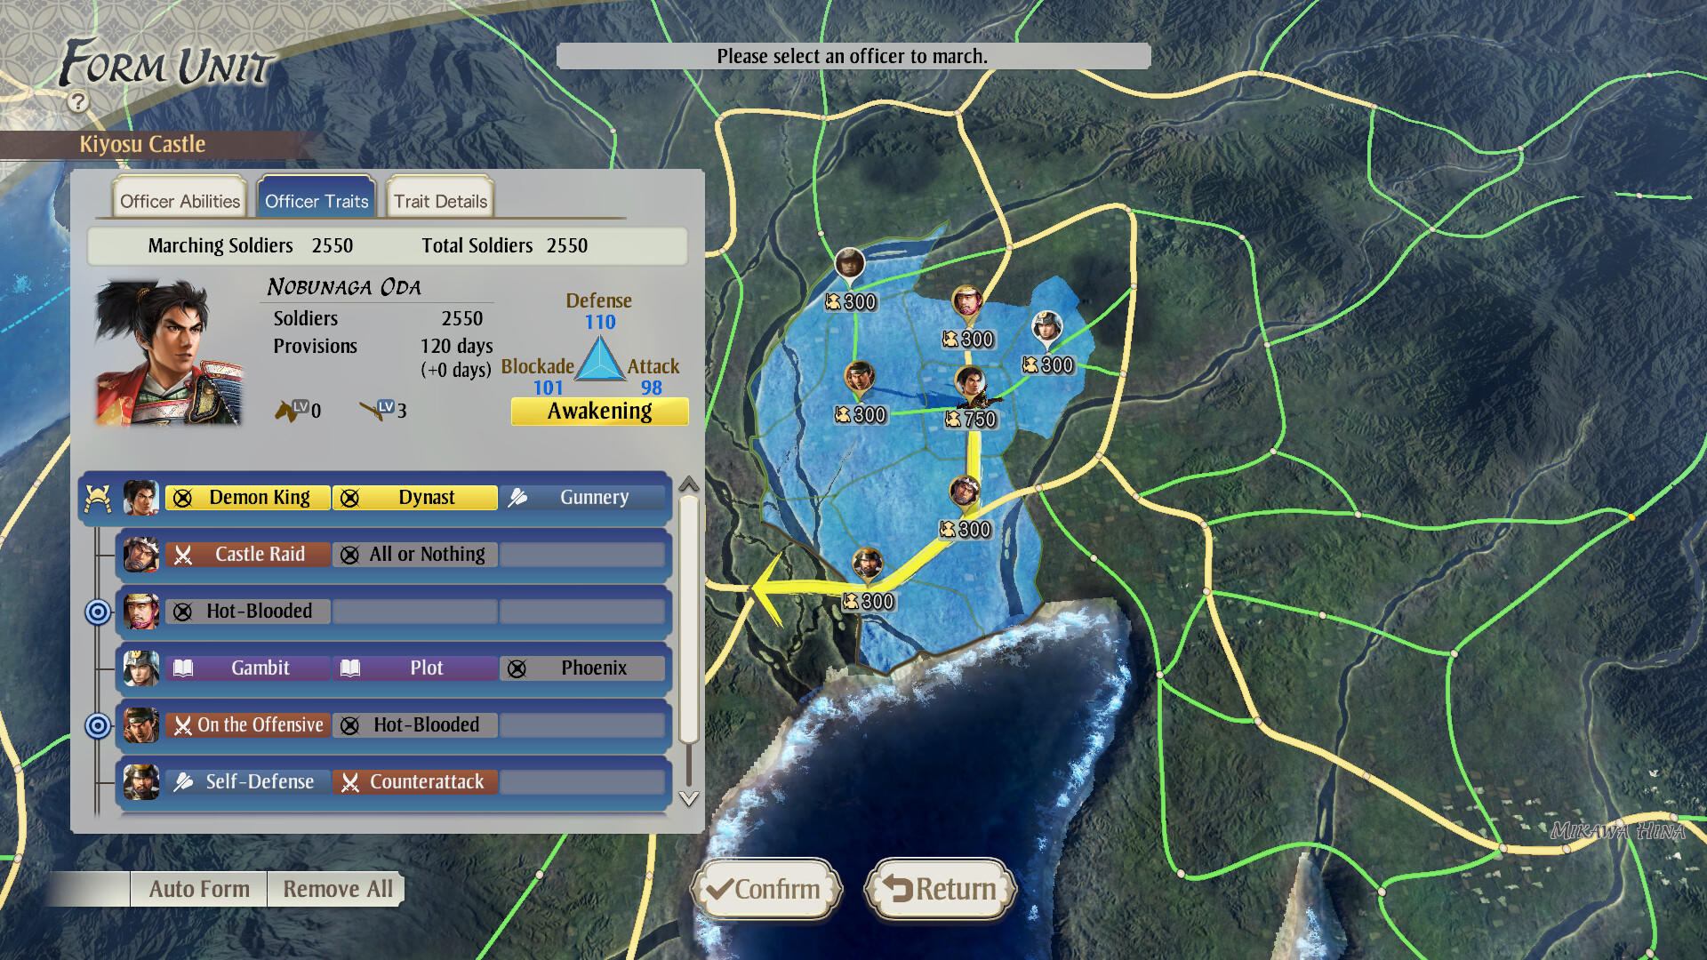Select the Dynast trait highlighted in yellow

pos(414,497)
